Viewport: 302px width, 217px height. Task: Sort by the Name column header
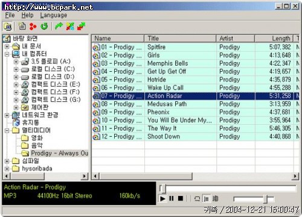[x=118, y=39]
